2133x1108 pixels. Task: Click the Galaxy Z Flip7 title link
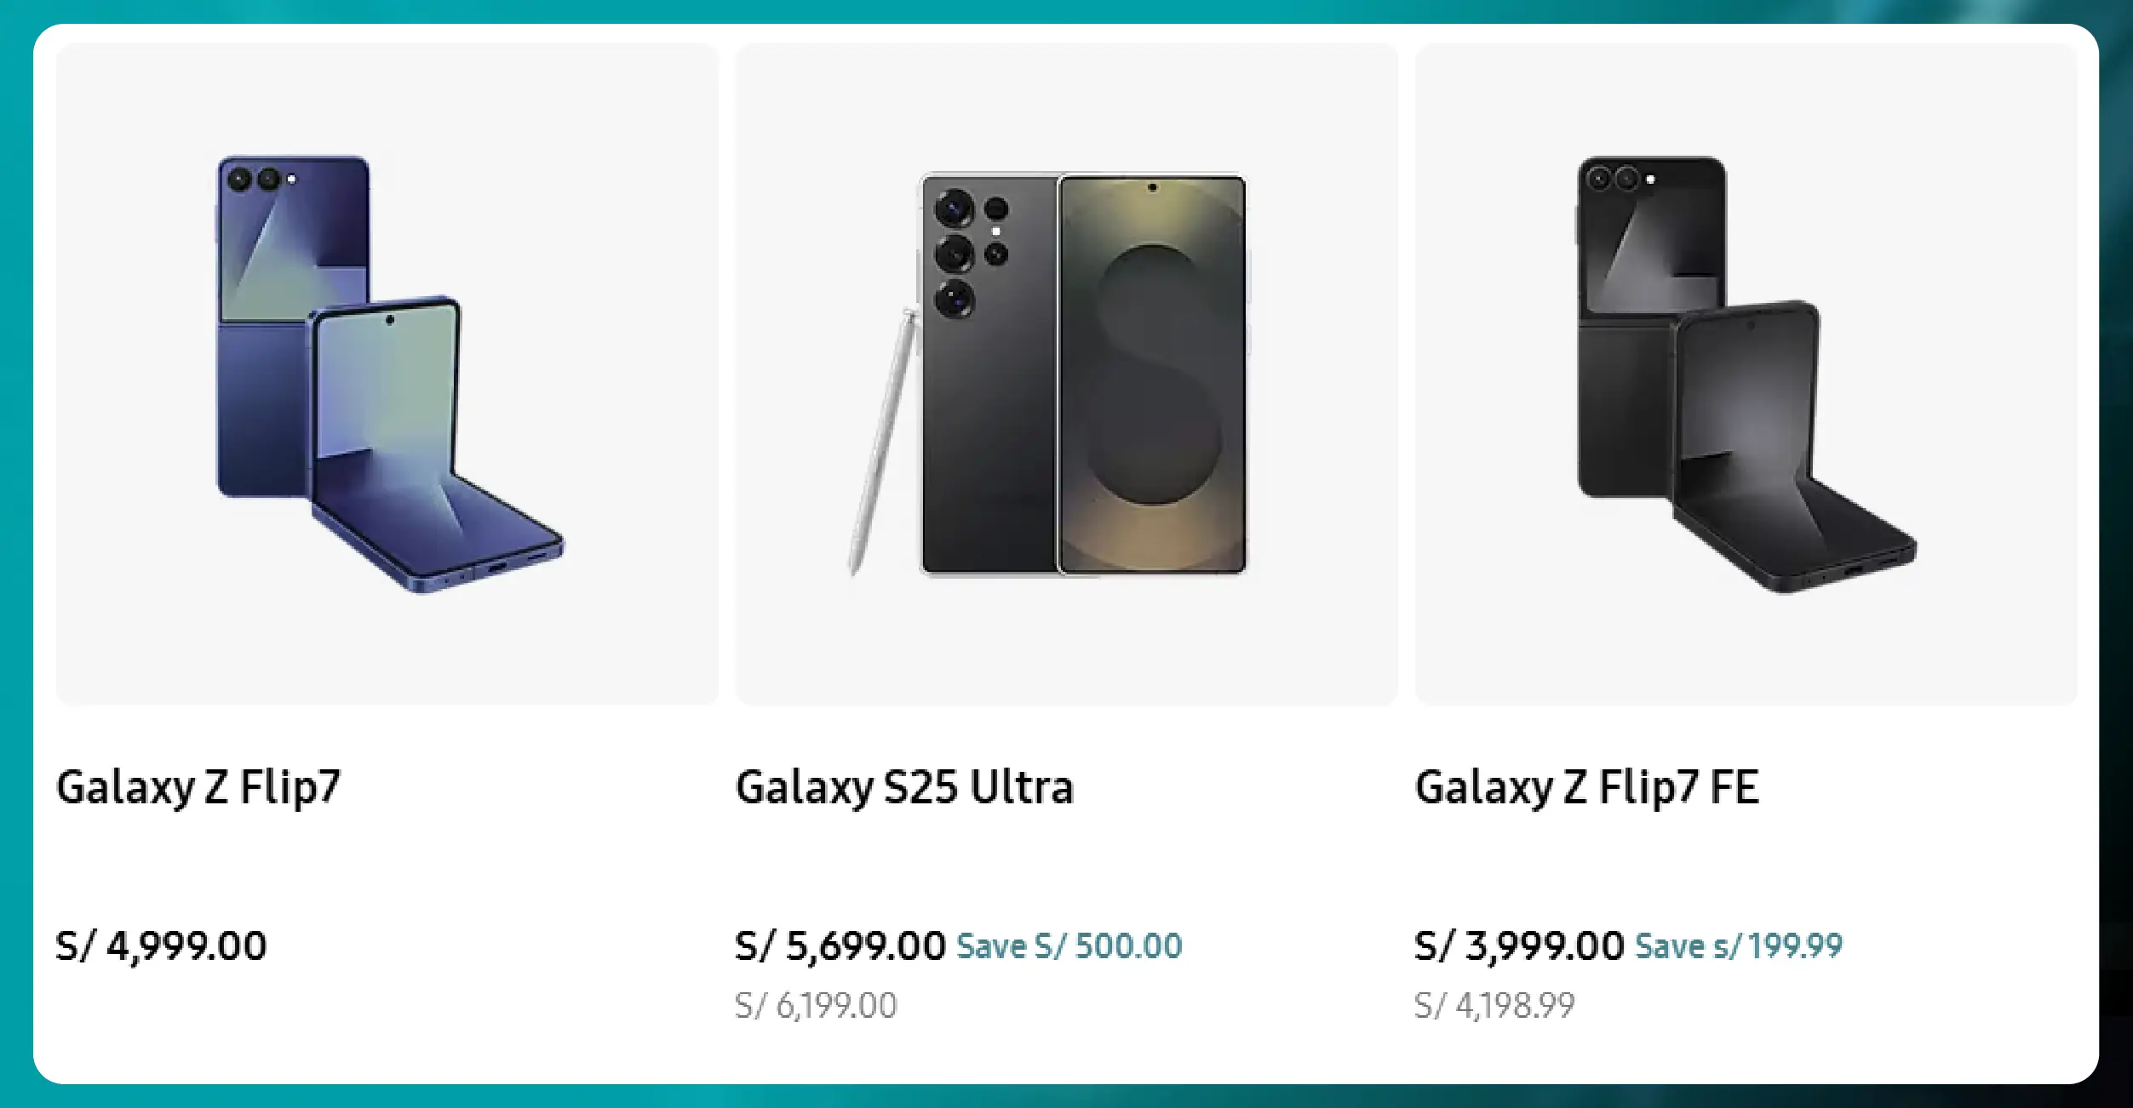[197, 786]
